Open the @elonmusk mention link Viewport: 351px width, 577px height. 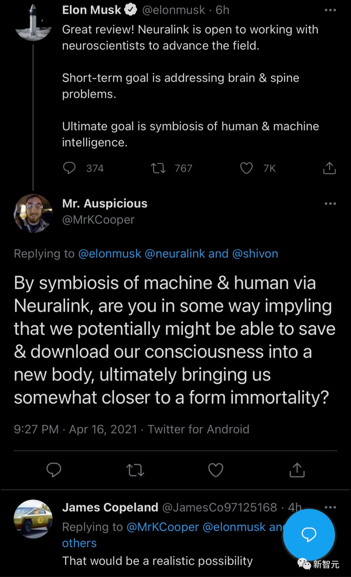[x=110, y=254]
